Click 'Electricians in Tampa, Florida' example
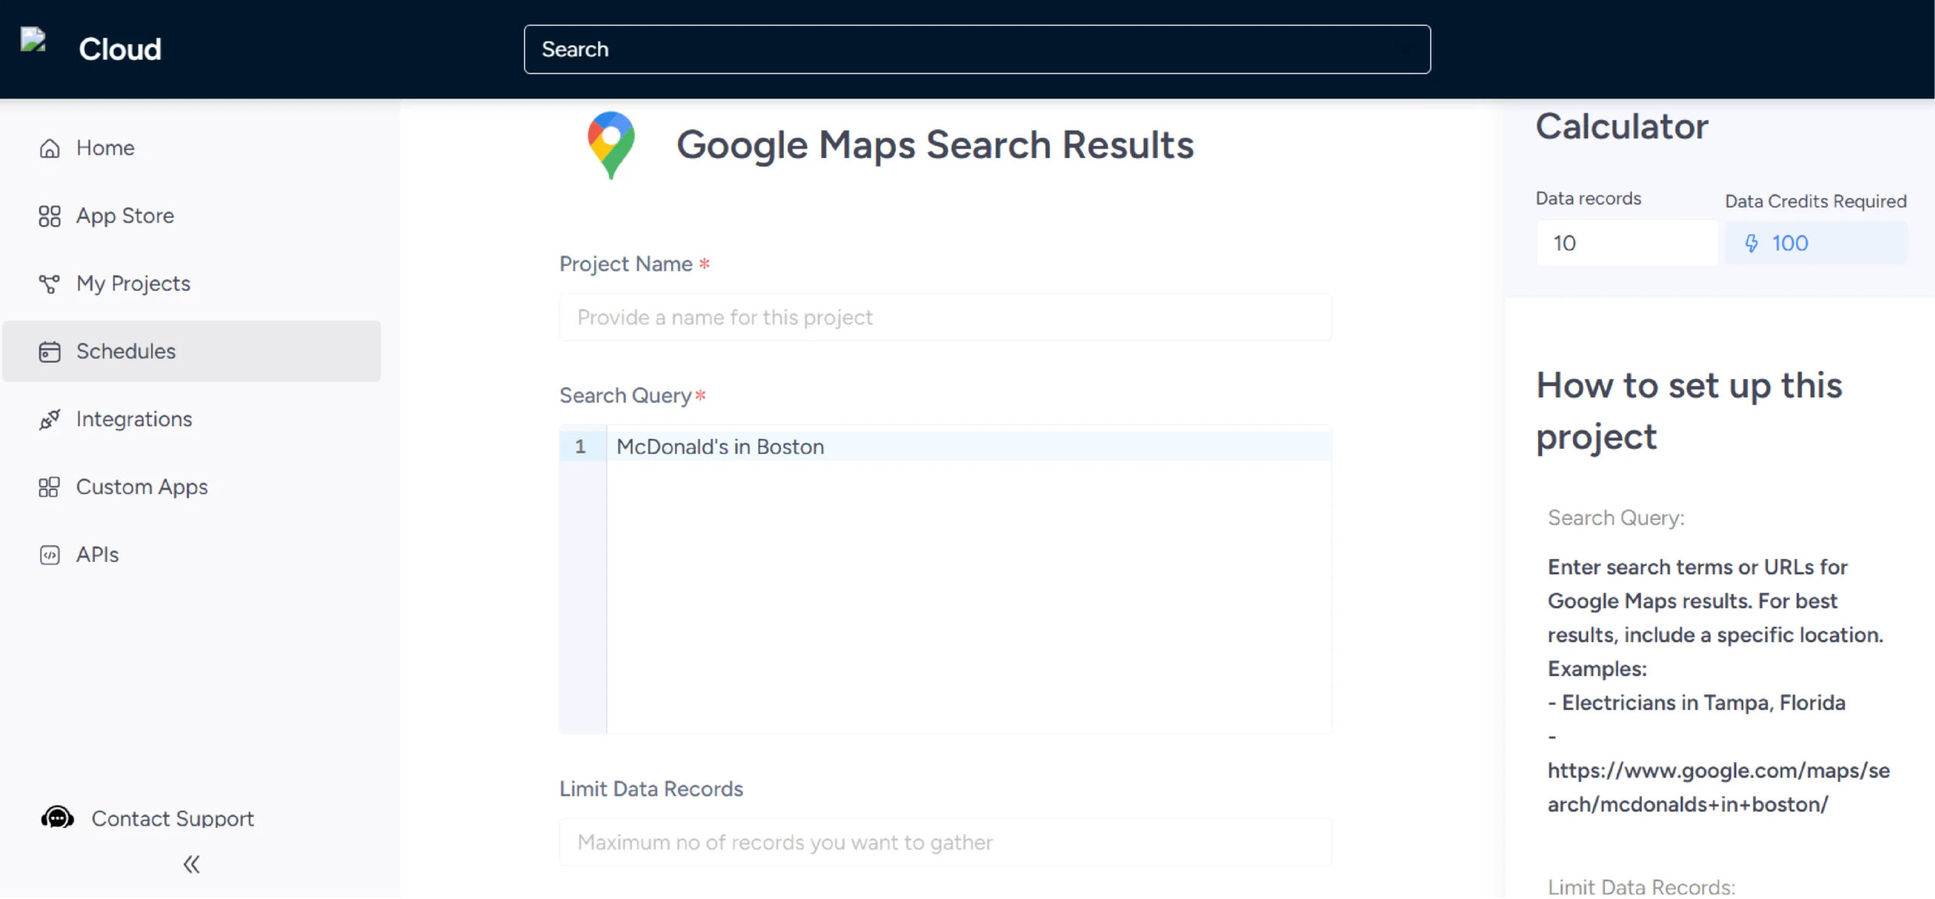 tap(1704, 703)
